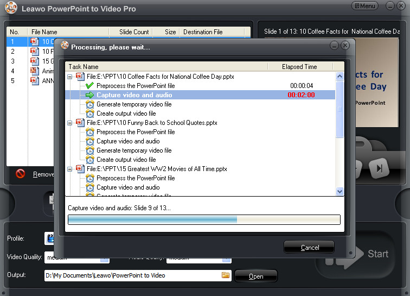Click the Size column header
Image resolution: width=410 pixels, height=296 pixels.
coord(166,32)
